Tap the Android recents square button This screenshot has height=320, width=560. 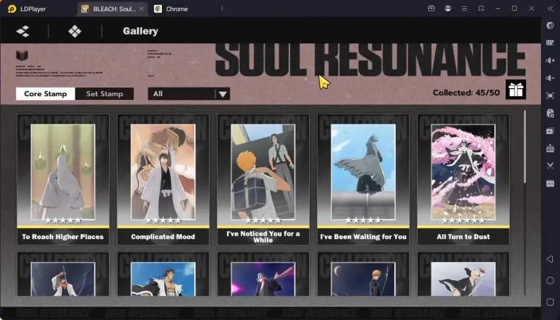pos(550,302)
